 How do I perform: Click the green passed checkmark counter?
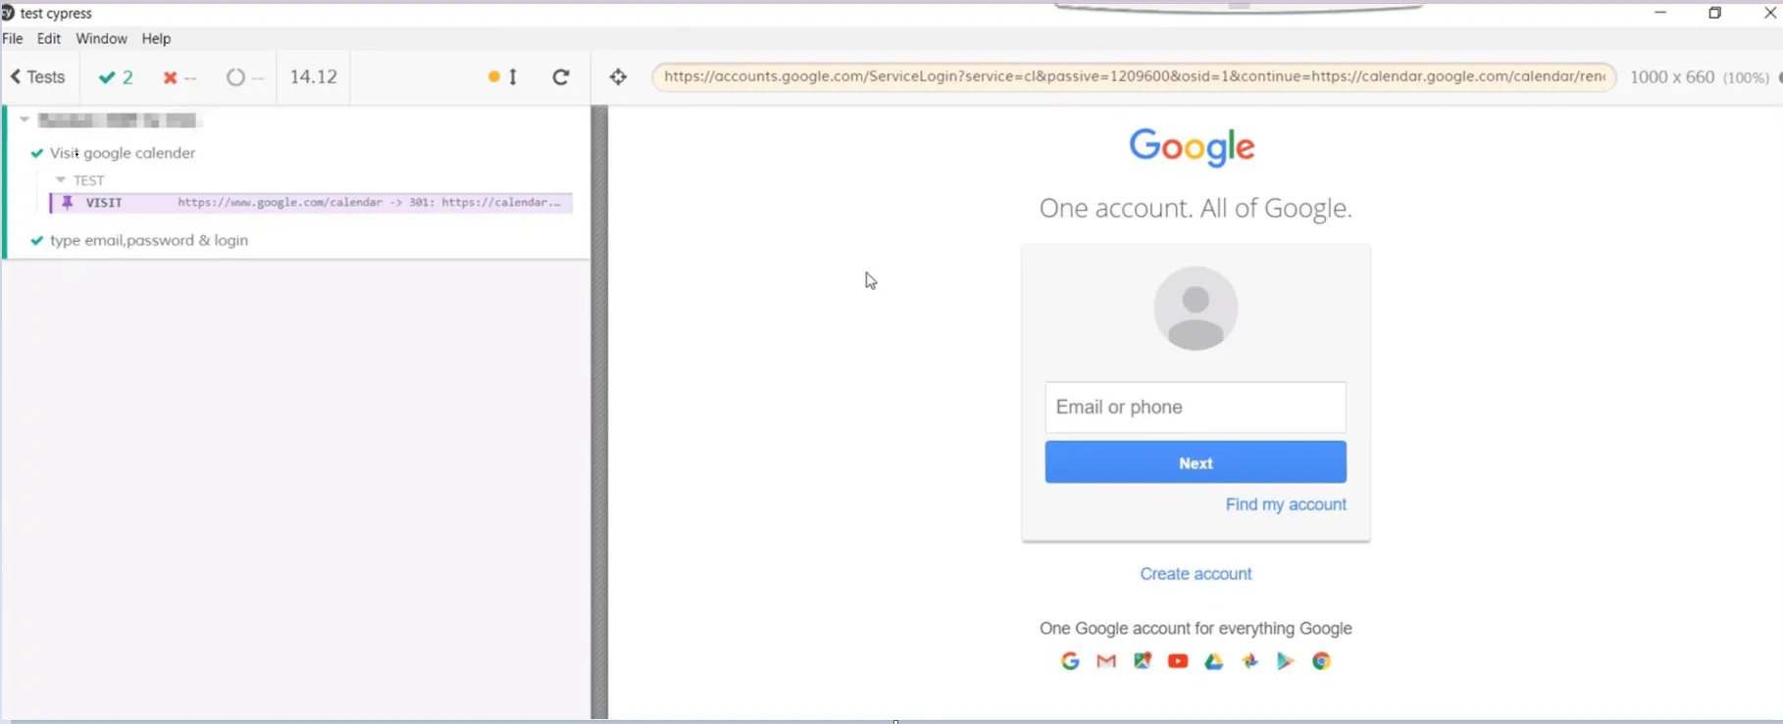pyautogui.click(x=116, y=77)
